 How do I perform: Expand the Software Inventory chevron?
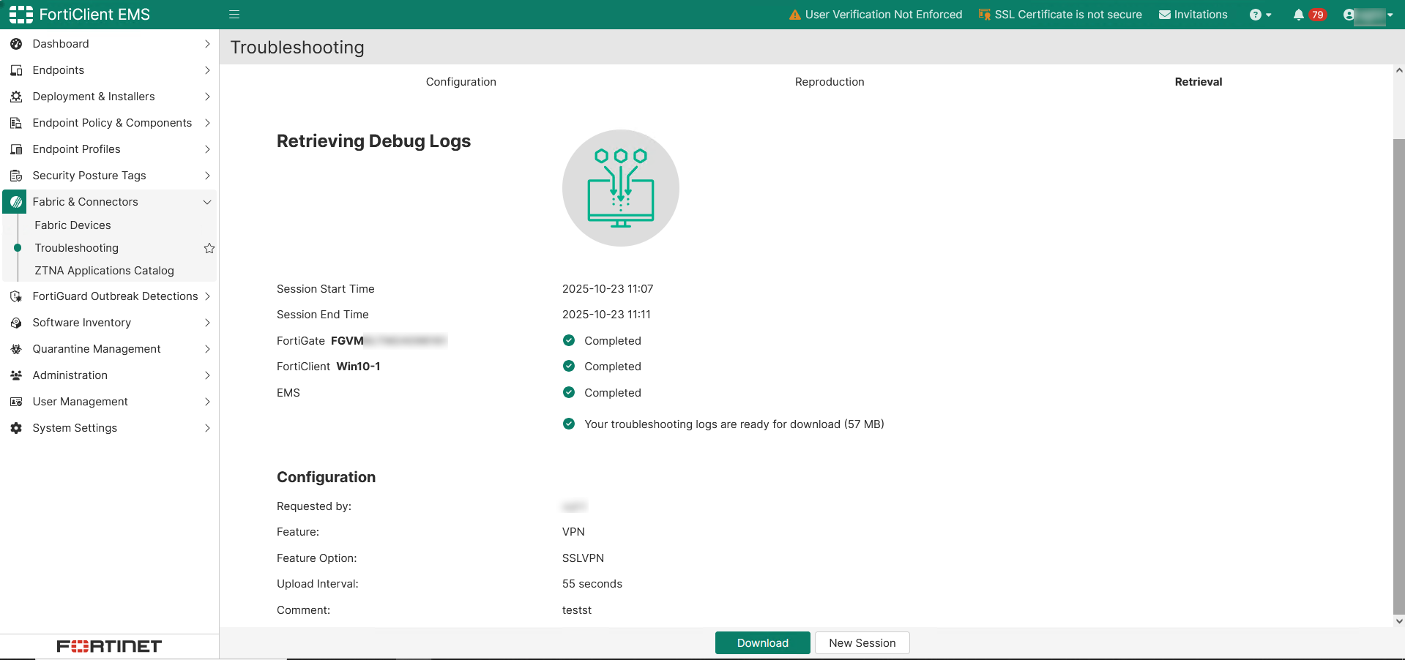207,323
